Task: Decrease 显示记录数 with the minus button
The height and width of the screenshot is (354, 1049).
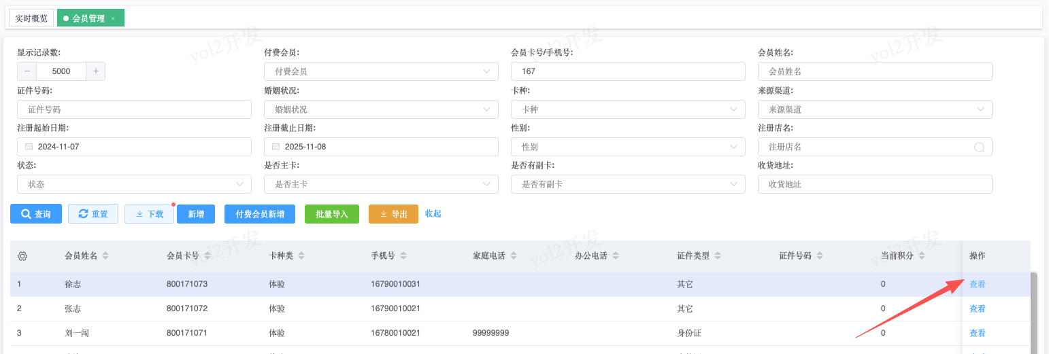Action: (x=27, y=71)
